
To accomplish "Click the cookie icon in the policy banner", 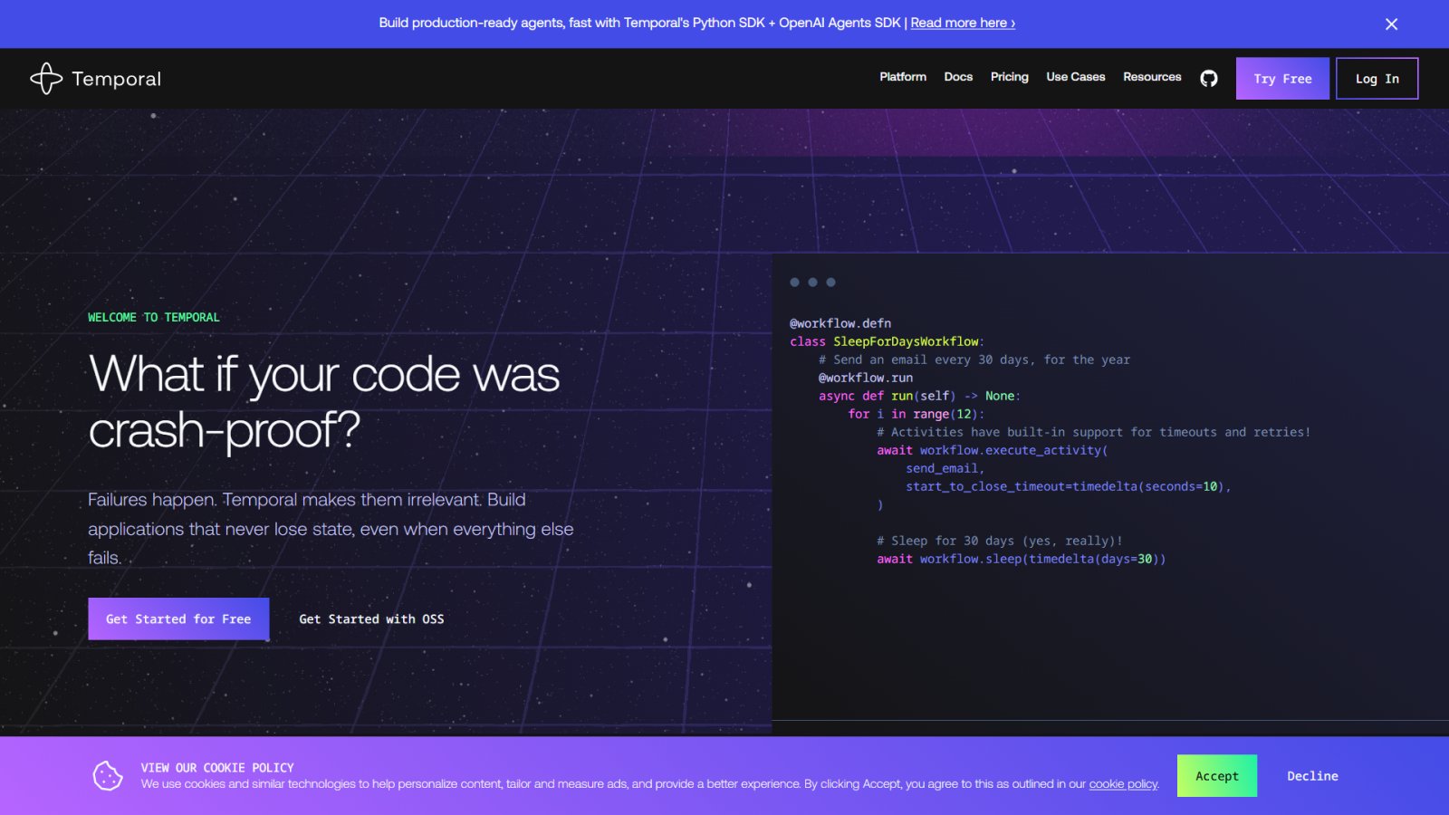I will coord(108,775).
